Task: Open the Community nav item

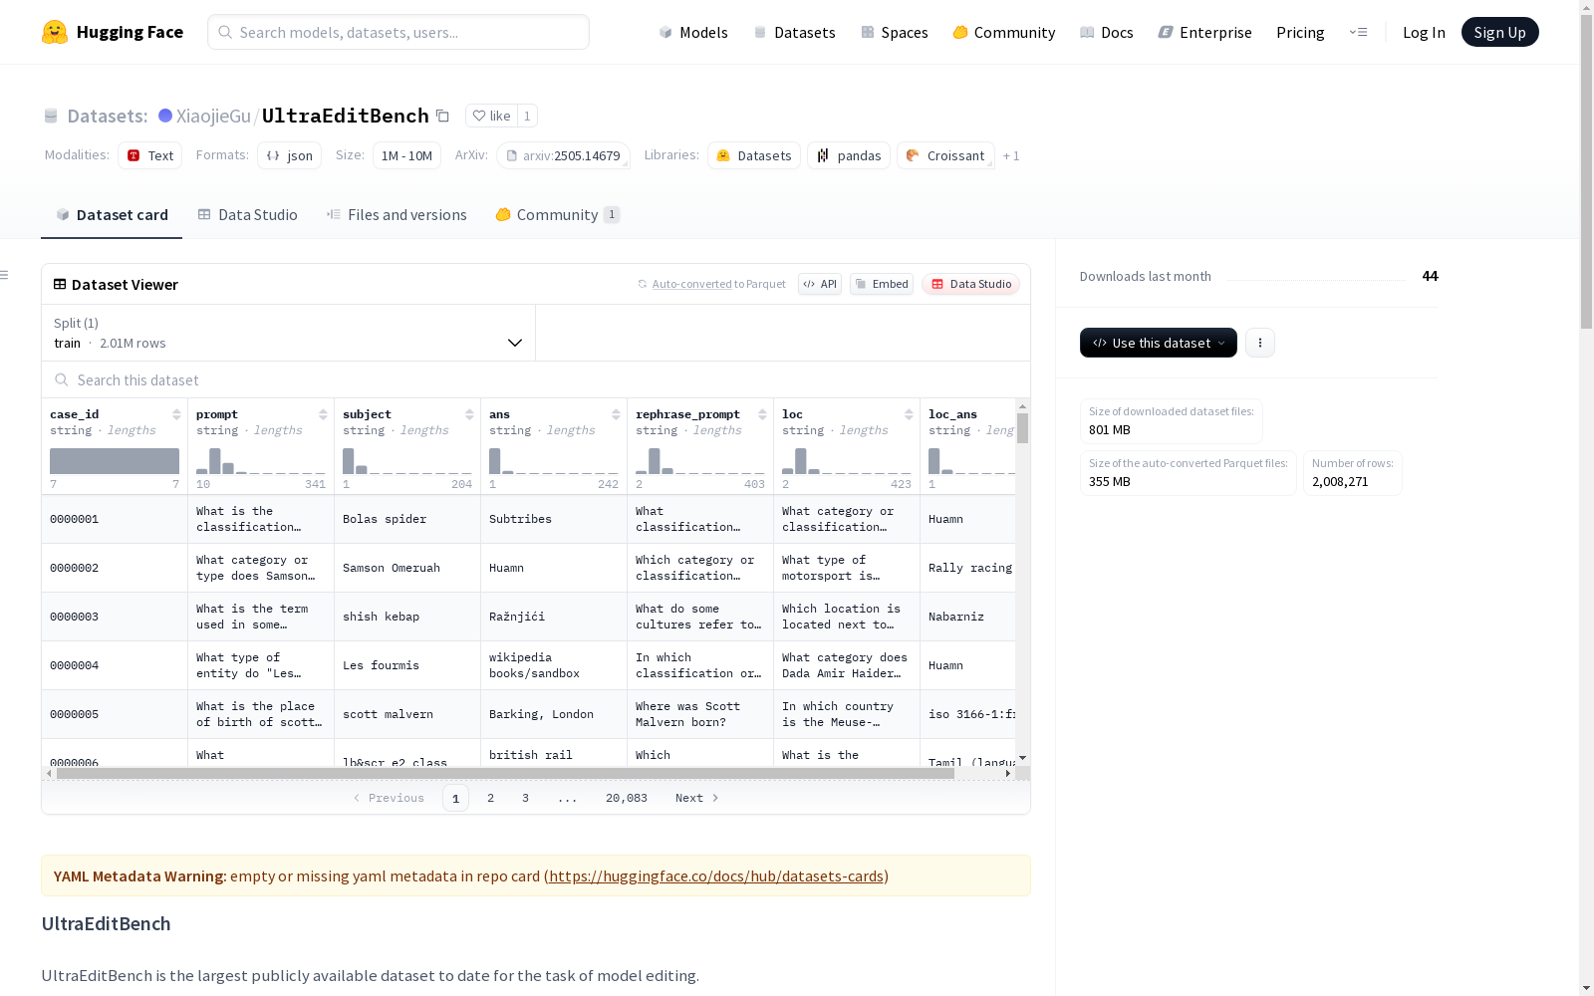Action: tap(1004, 32)
